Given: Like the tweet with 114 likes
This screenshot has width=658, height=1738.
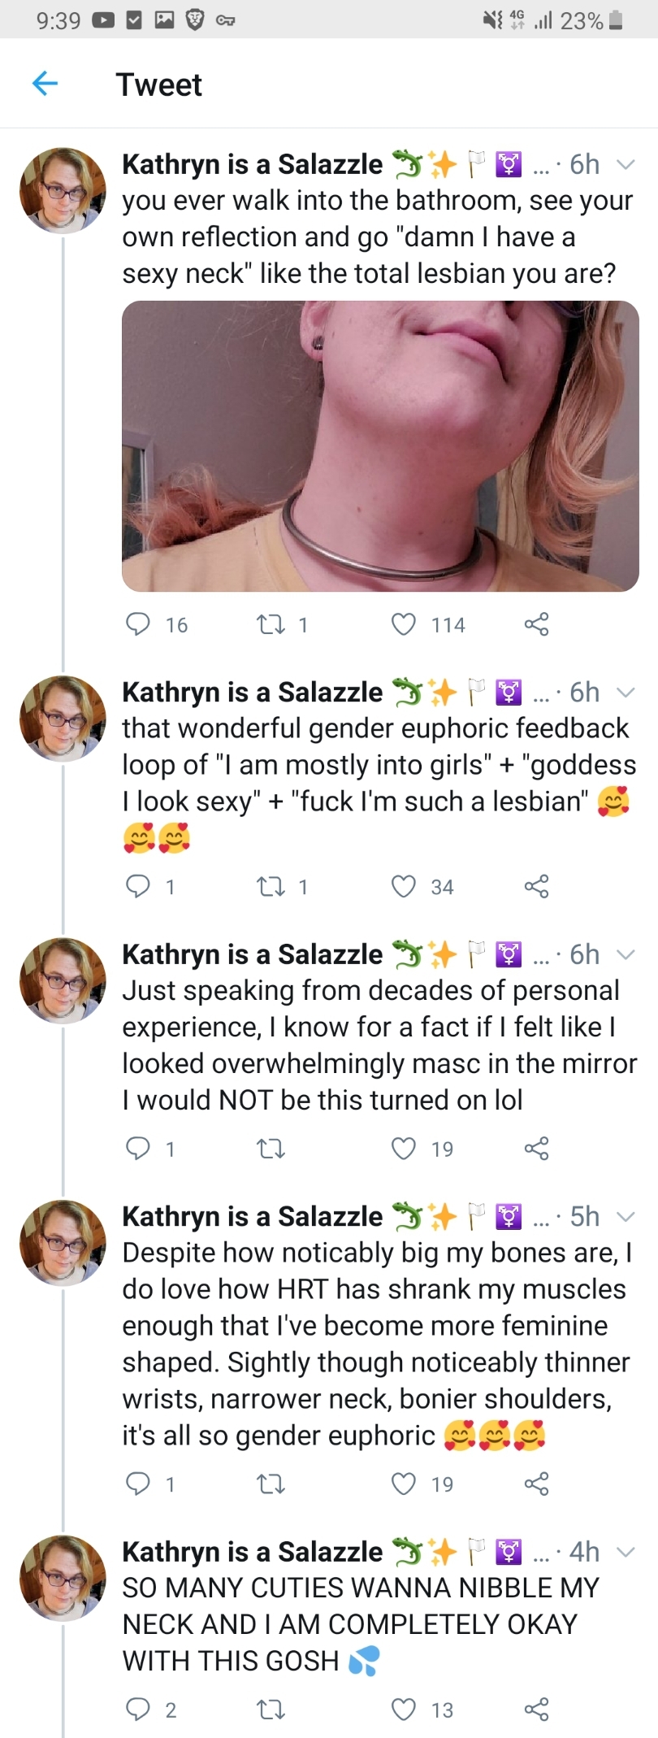Looking at the screenshot, I should [x=404, y=624].
